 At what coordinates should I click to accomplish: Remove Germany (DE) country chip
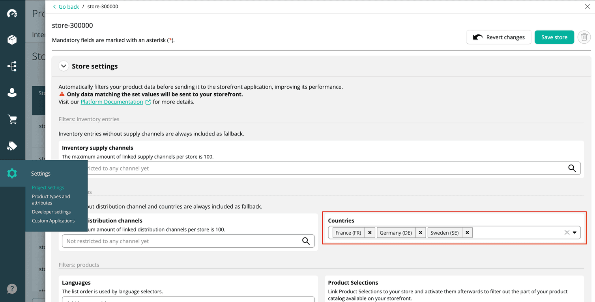point(421,232)
